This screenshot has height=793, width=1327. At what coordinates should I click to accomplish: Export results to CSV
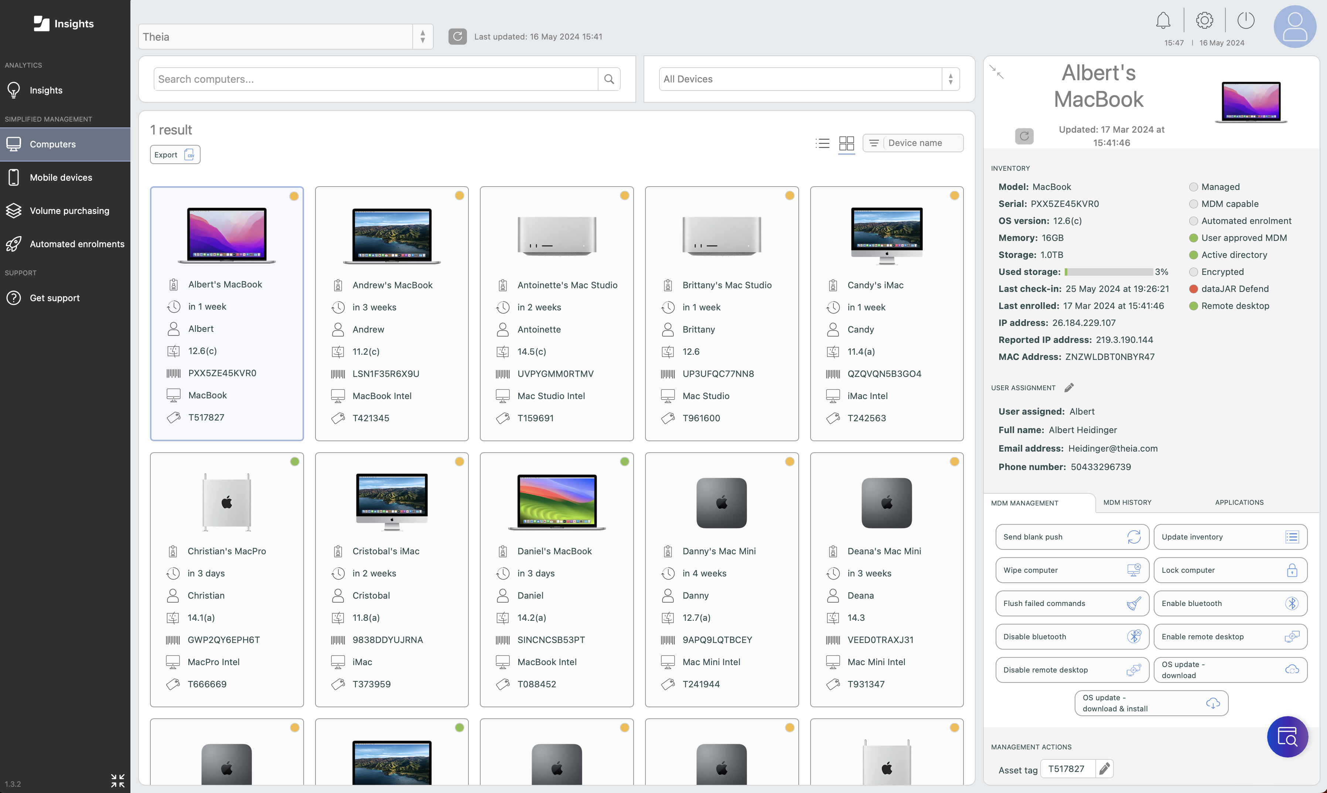click(175, 154)
